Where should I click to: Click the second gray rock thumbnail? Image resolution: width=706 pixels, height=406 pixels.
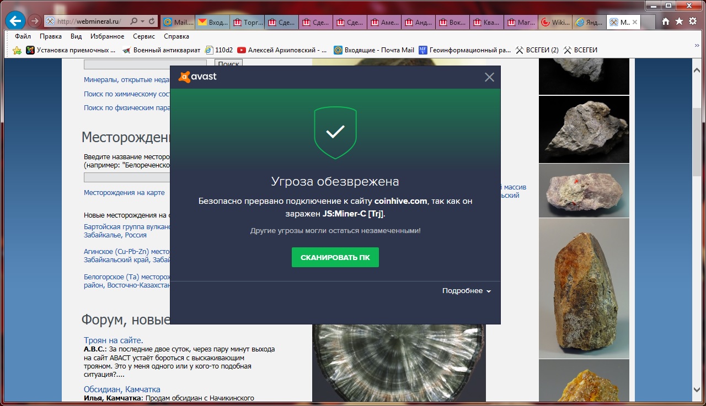point(584,129)
